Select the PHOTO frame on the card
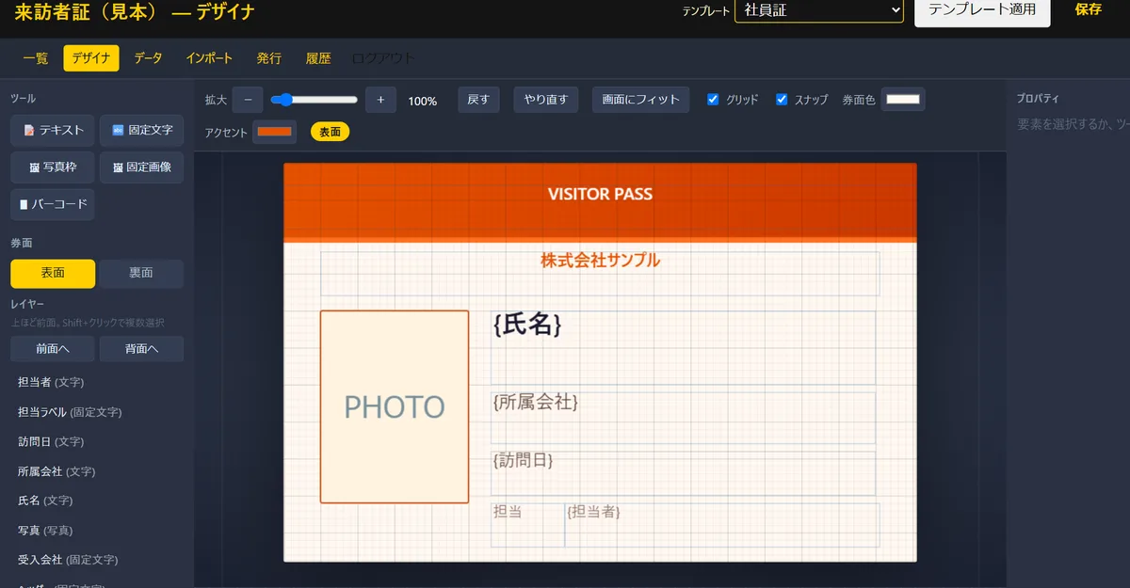This screenshot has width=1130, height=588. coord(395,406)
